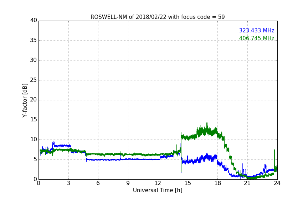Click the x-axis tick label '3'
This screenshot has width=308, height=205.
click(x=68, y=183)
